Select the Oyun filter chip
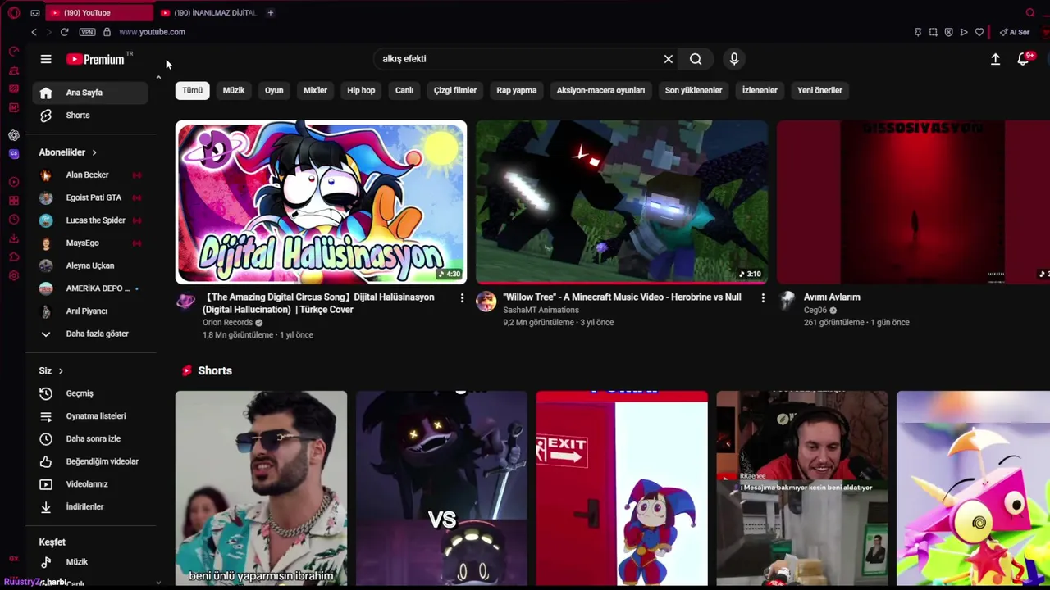1050x590 pixels. [274, 90]
